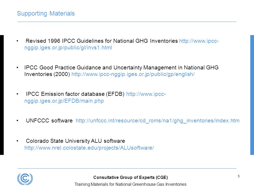The width and height of the screenshot is (254, 190).
Task: Select the UNFCCC software label text
Action: 49,121
